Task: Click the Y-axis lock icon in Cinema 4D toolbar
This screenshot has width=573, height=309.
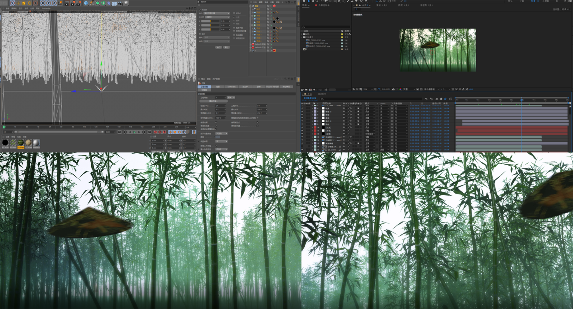Action: click(x=49, y=4)
